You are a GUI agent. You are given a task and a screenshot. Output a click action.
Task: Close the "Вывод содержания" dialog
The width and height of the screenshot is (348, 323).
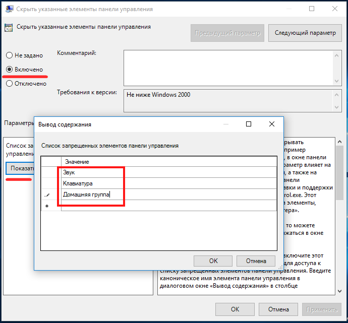tap(272, 124)
